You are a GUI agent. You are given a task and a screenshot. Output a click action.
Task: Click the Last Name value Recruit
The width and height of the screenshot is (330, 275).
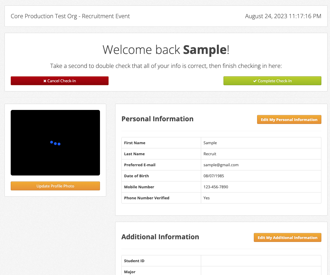210,154
